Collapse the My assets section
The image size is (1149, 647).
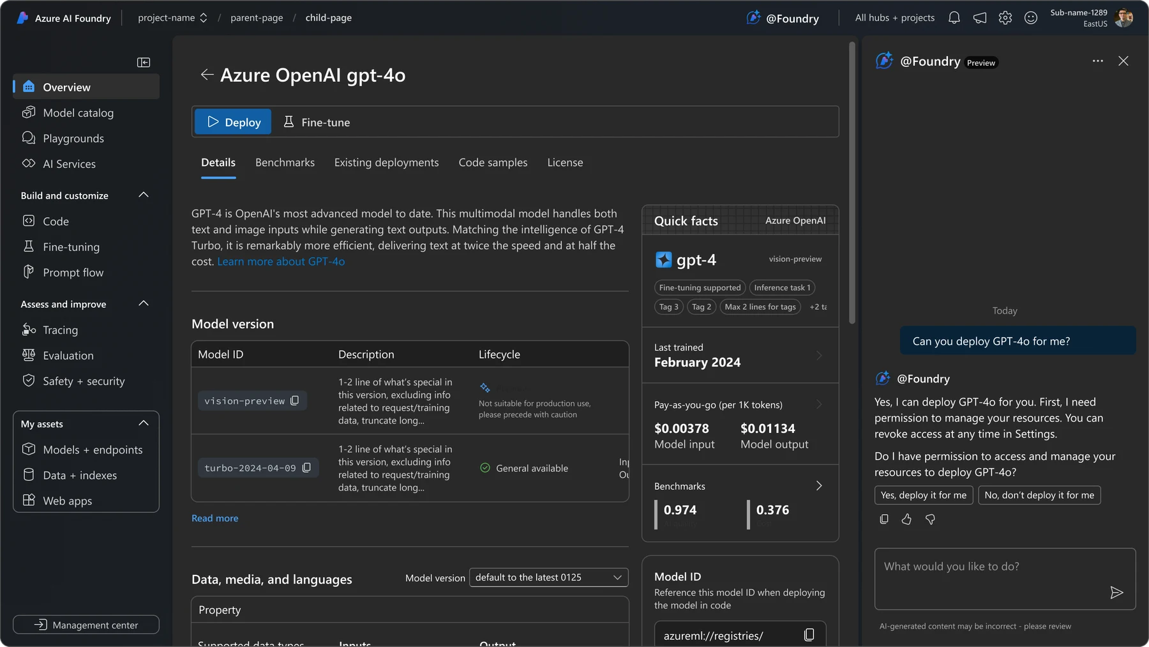click(x=144, y=423)
